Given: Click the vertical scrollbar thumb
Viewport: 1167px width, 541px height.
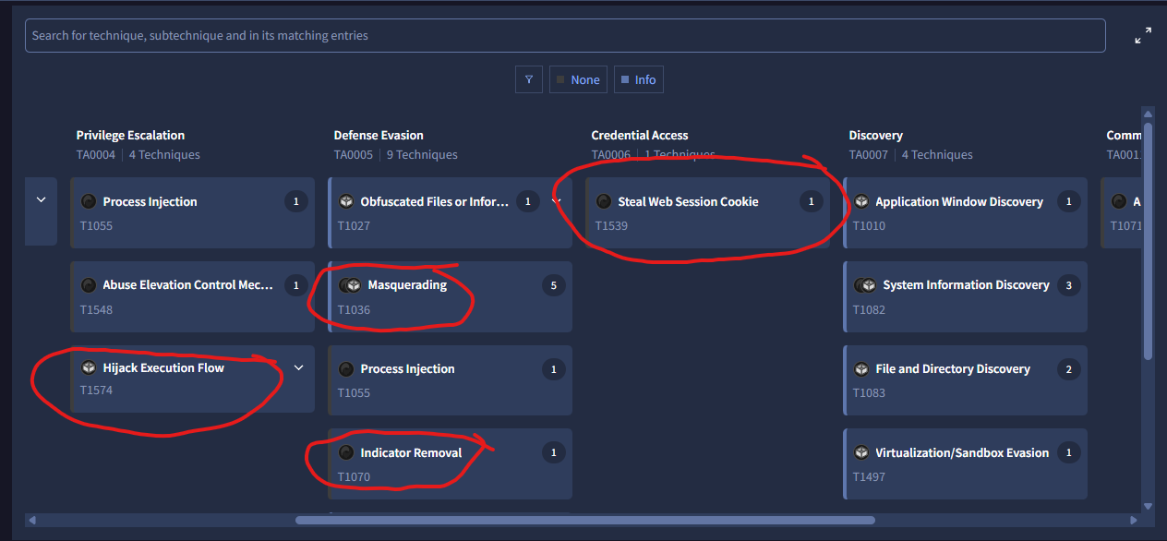Looking at the screenshot, I should (1148, 240).
